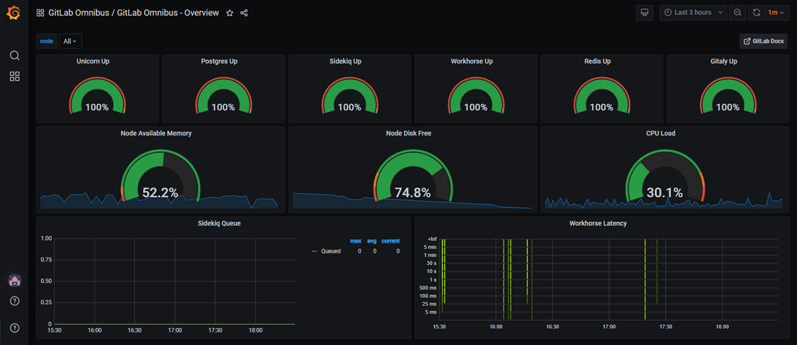This screenshot has width=797, height=345.
Task: Cycle view mode with monitor icon
Action: pyautogui.click(x=645, y=12)
